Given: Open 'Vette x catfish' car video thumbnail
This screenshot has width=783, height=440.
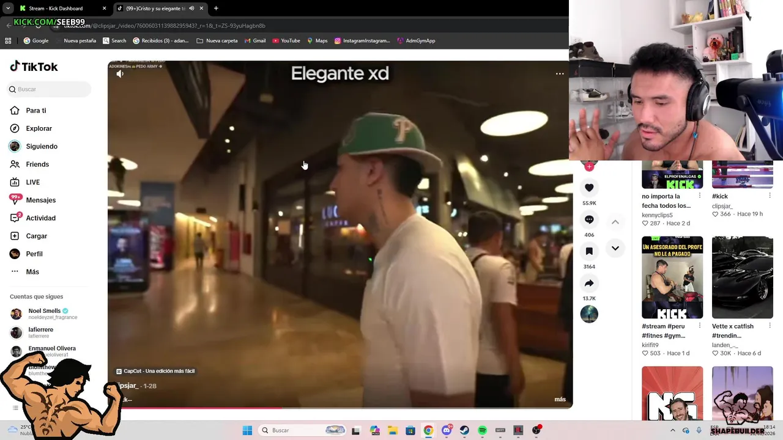Looking at the screenshot, I should pos(743,277).
